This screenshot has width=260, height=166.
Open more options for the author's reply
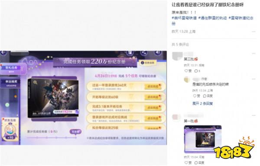click(253, 79)
